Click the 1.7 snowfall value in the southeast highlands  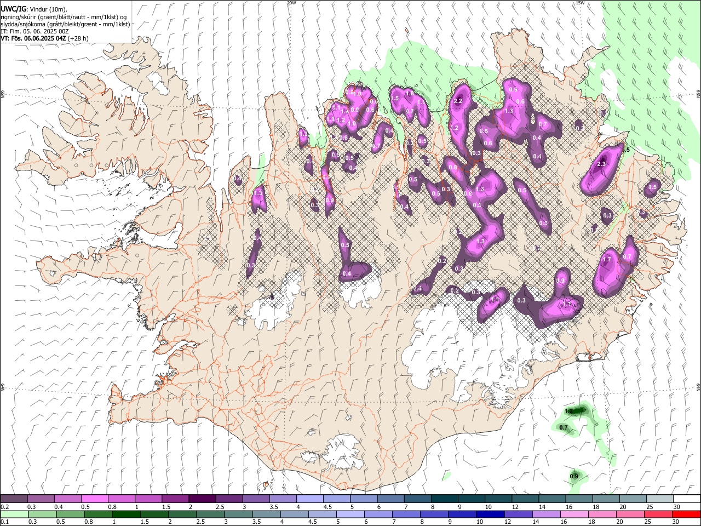tap(607, 260)
